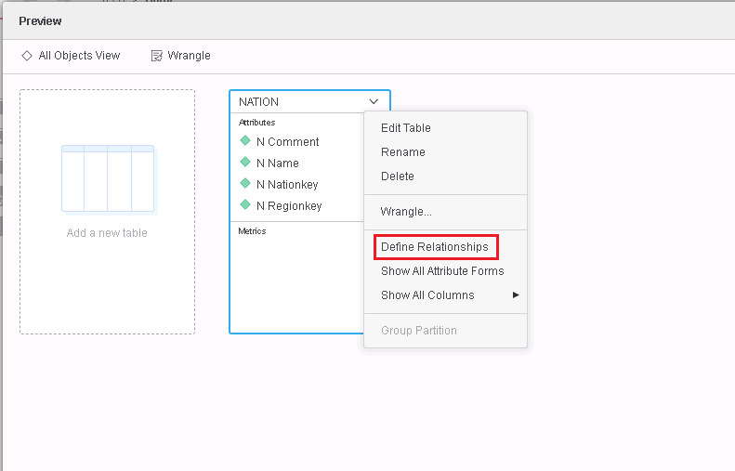Expand the Show All Columns submenu arrow
Image resolution: width=735 pixels, height=471 pixels.
point(516,294)
